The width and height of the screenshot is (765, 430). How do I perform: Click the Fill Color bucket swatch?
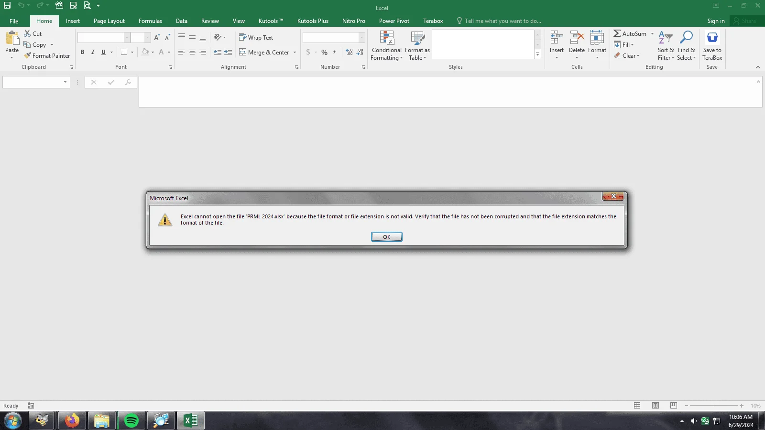(x=145, y=52)
